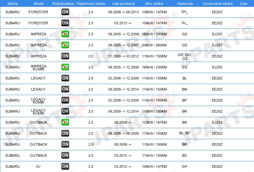Select IMPREZA KOMBI model cell
The height and width of the screenshot is (172, 254).
pyautogui.click(x=39, y=68)
